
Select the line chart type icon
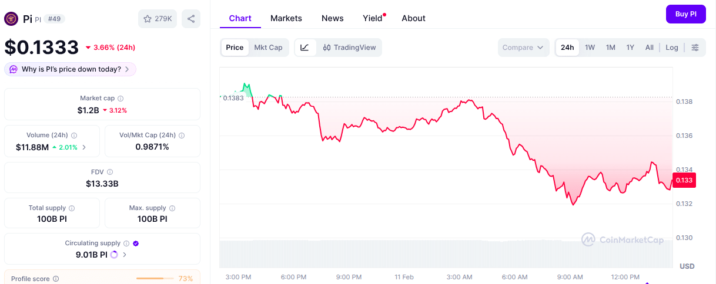coord(305,48)
